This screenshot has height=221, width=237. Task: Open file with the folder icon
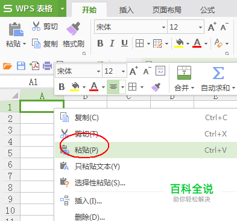click(x=7, y=66)
